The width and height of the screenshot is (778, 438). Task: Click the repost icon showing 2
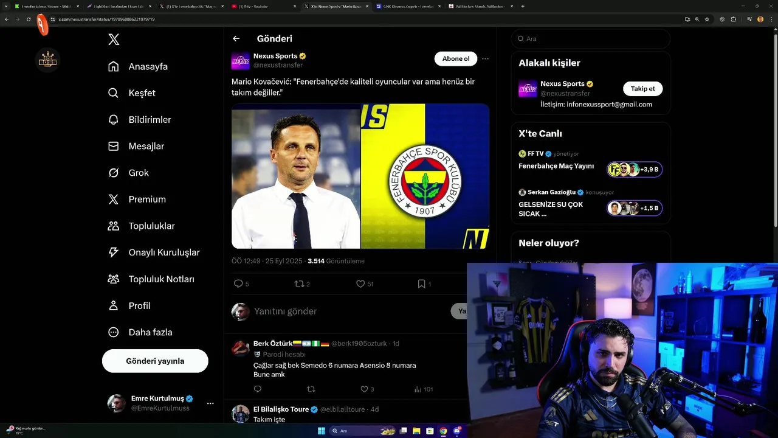click(x=299, y=283)
